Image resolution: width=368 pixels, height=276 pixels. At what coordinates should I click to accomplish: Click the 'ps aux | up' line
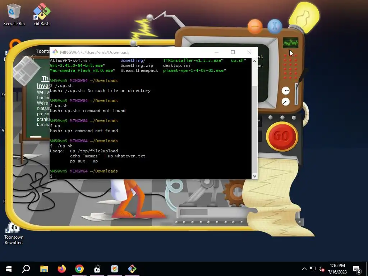pyautogui.click(x=84, y=161)
